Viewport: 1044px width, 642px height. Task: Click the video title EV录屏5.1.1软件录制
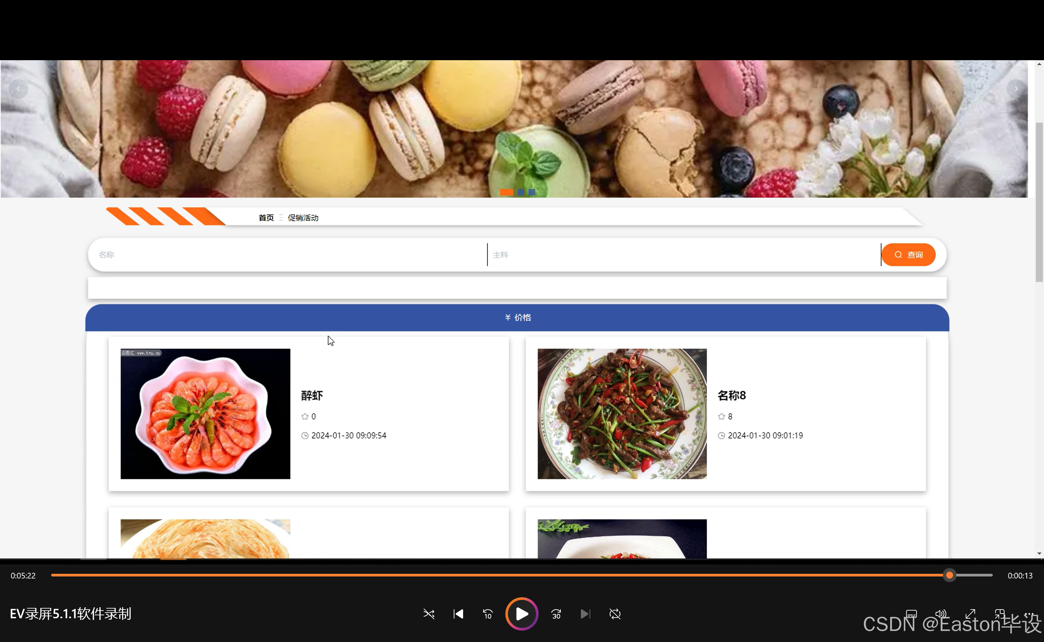(71, 614)
